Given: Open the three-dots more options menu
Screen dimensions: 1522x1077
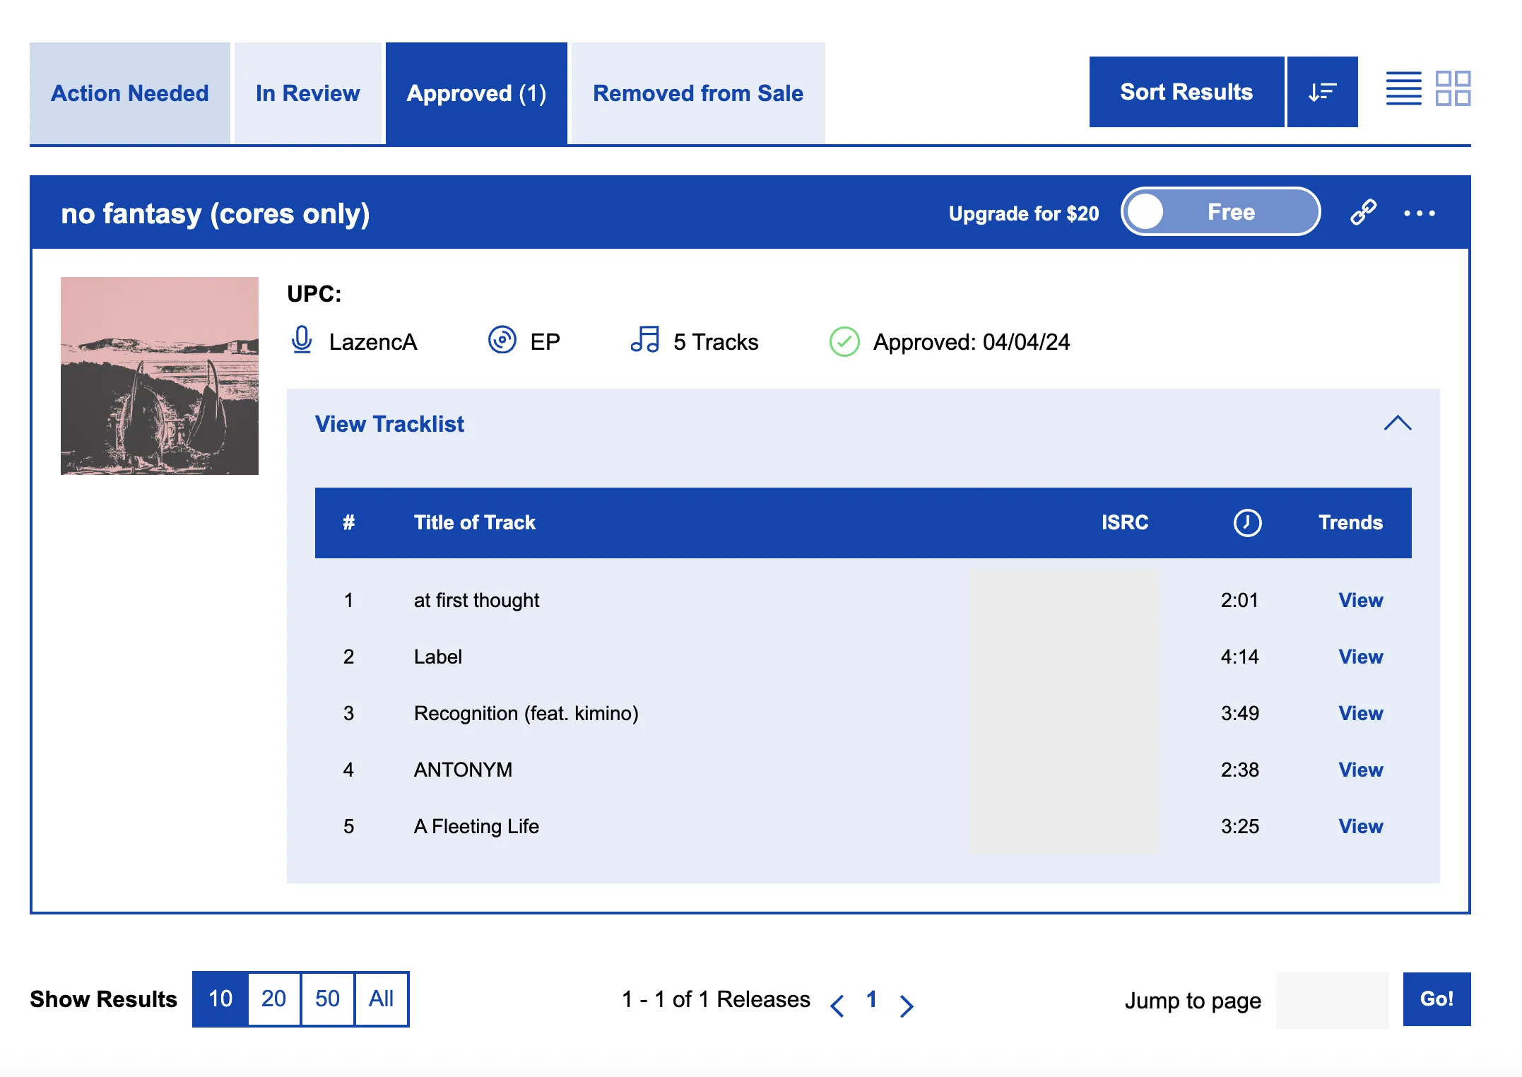Looking at the screenshot, I should pos(1419,213).
